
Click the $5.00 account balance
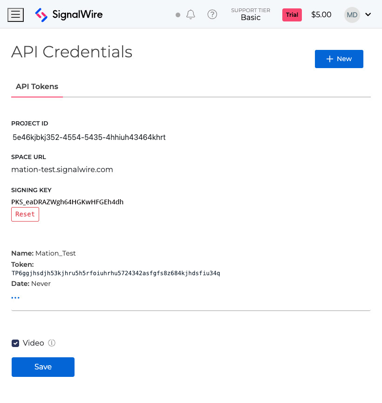[321, 14]
